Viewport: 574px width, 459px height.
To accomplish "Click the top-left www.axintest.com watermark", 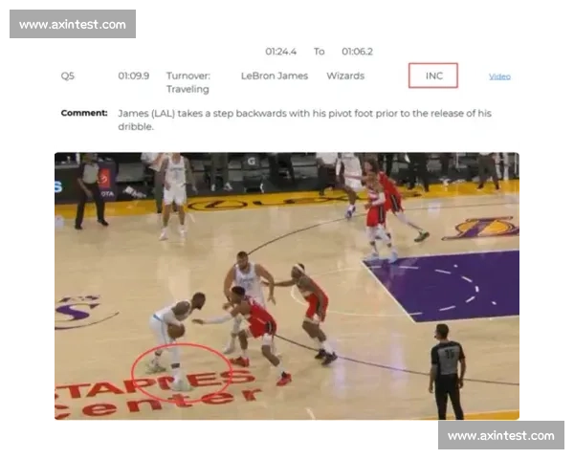I will [x=73, y=24].
